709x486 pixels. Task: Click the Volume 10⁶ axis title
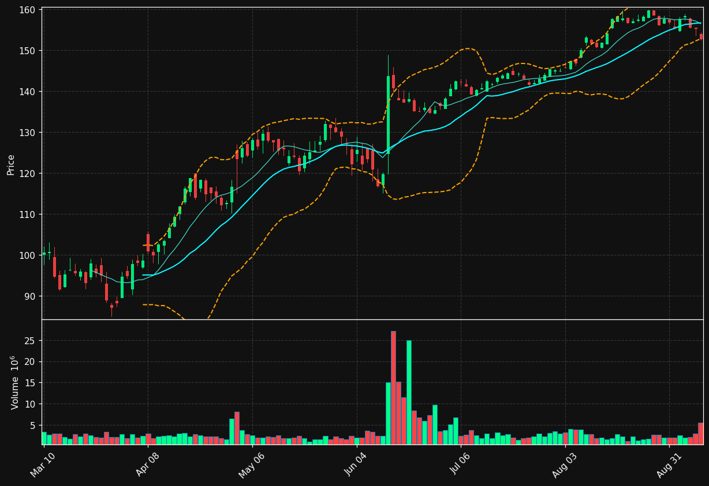pos(14,382)
